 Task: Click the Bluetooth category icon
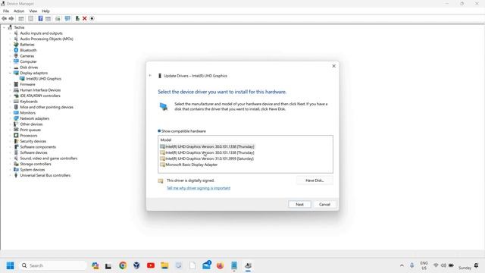(x=16, y=50)
